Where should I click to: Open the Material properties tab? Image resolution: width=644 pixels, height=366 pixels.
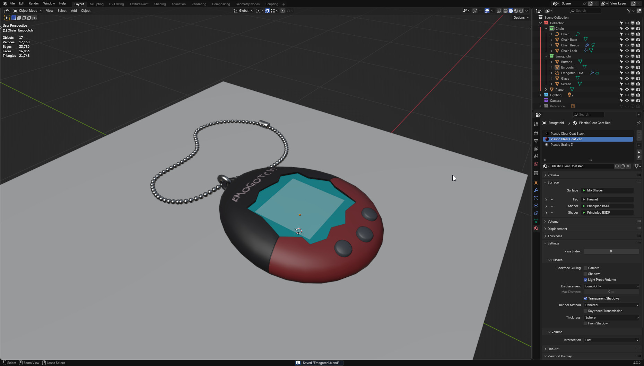pyautogui.click(x=536, y=228)
